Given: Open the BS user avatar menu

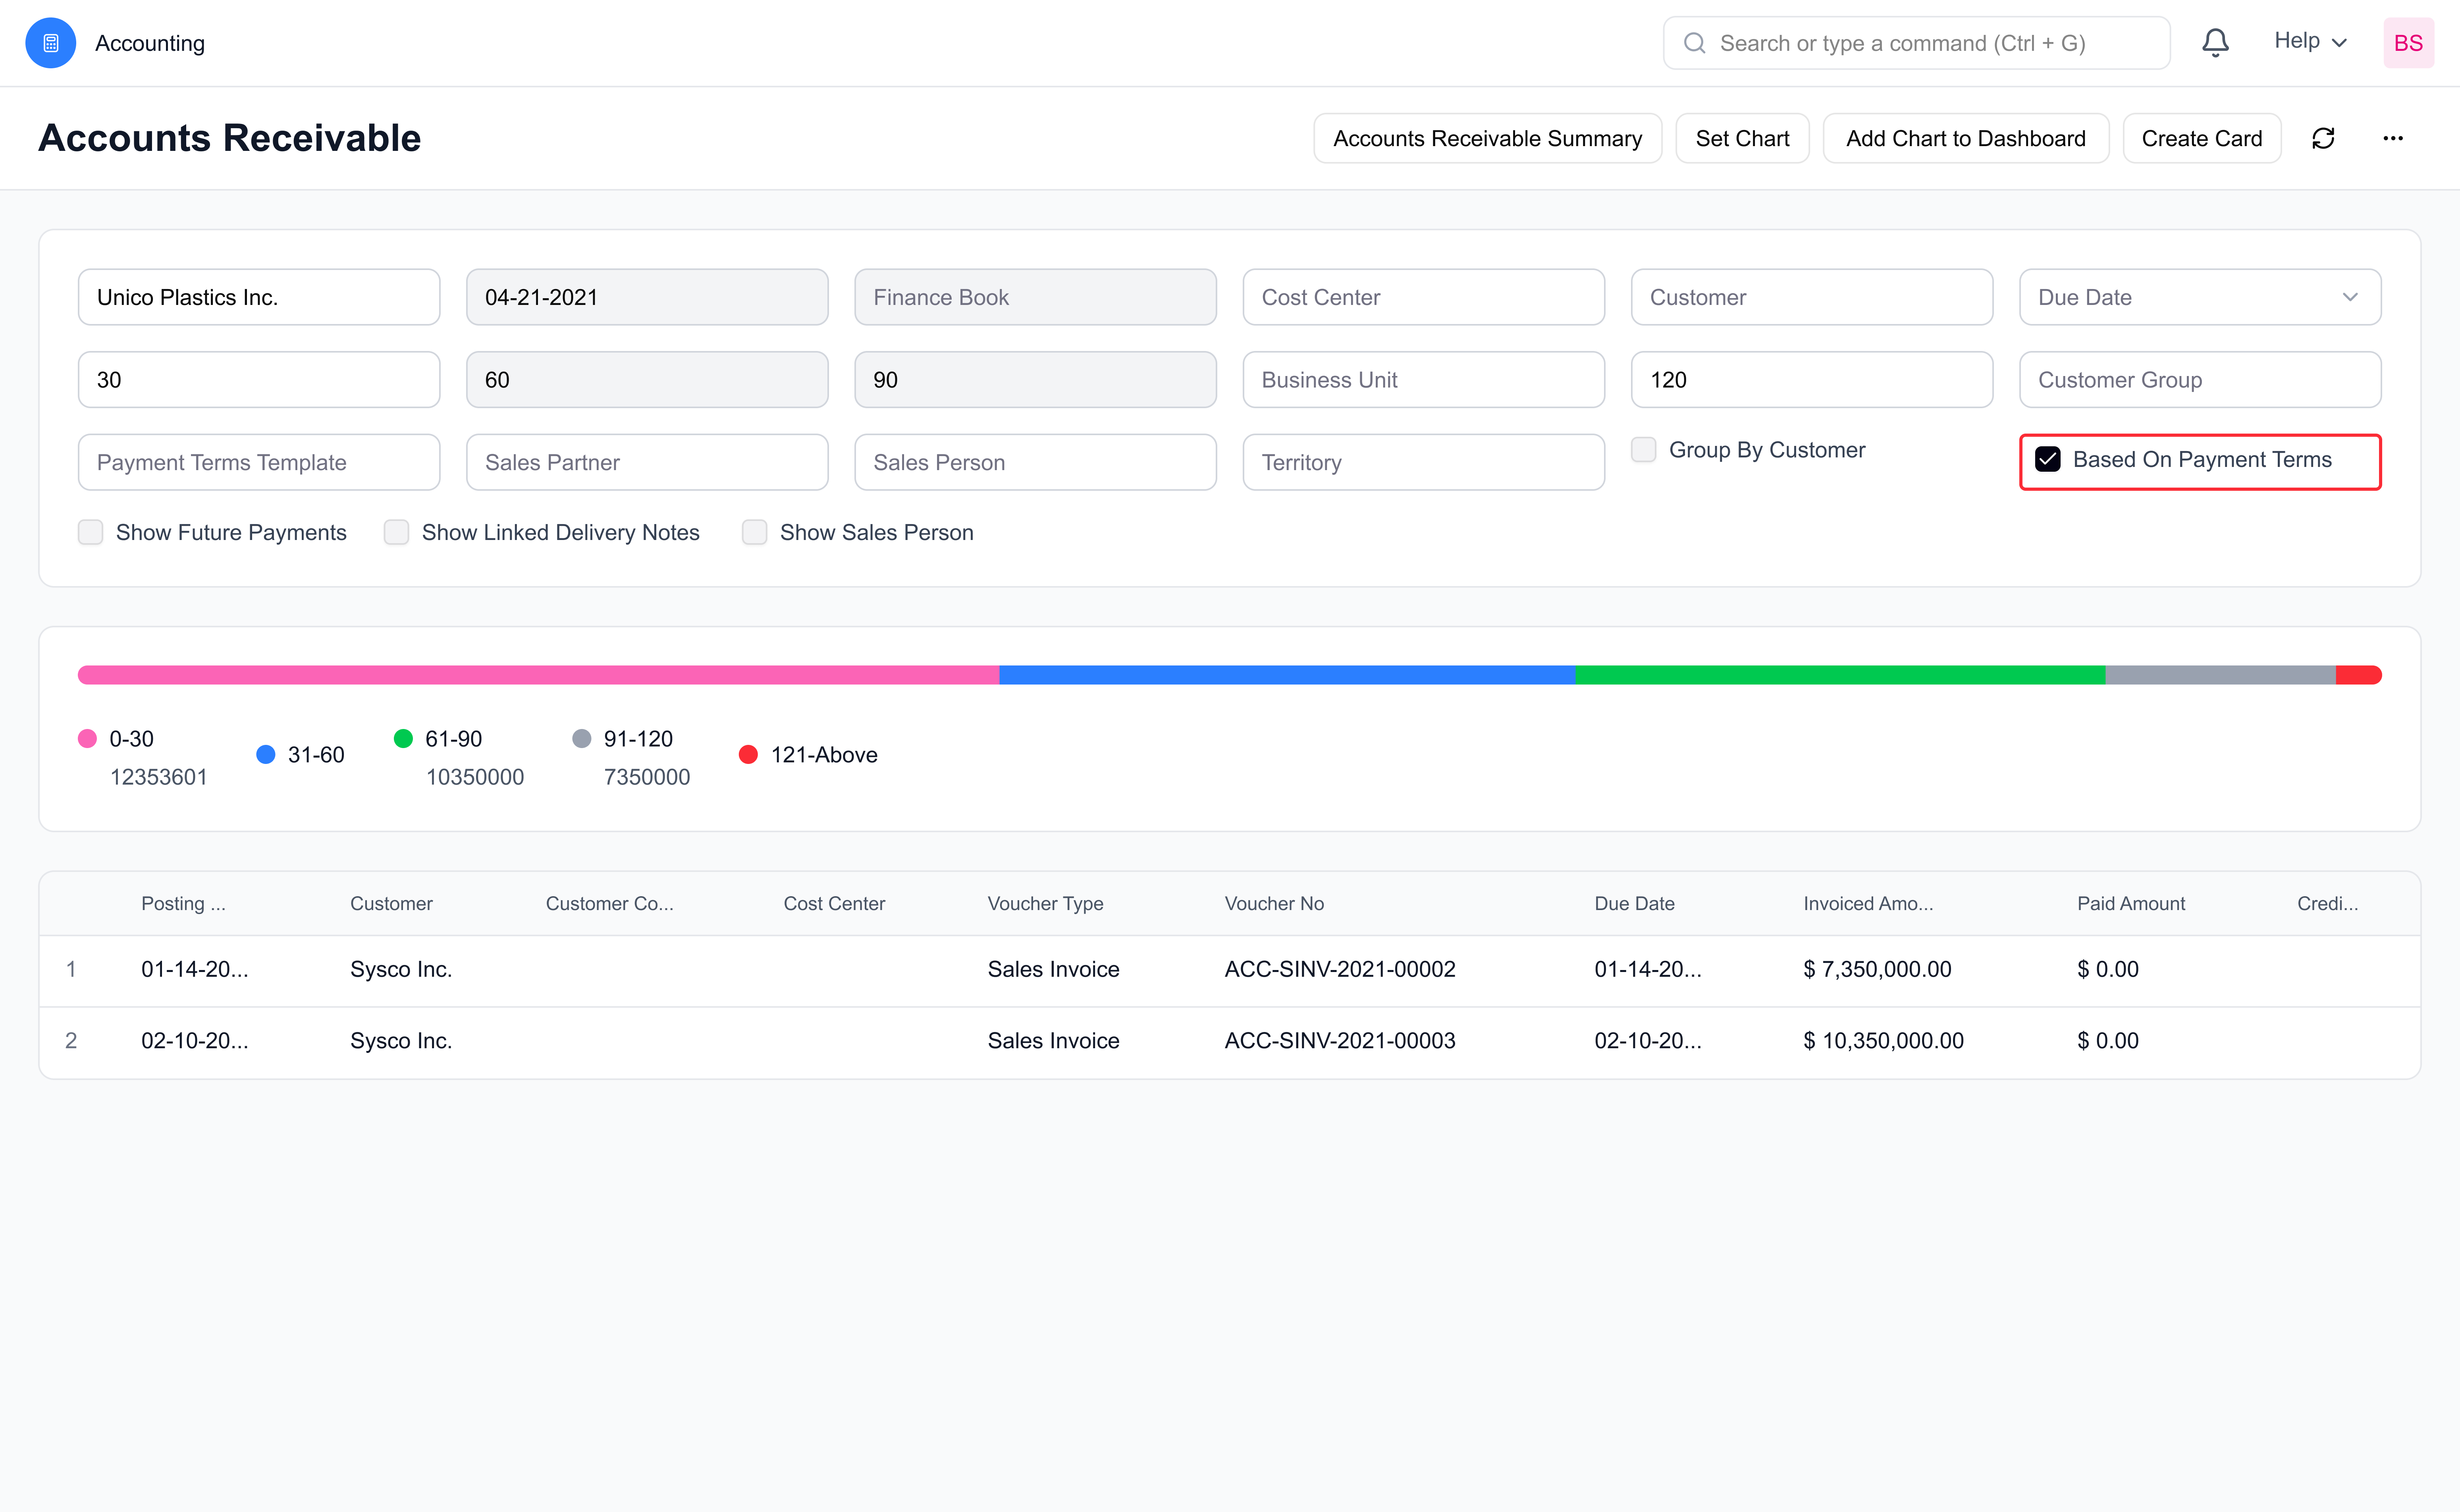Looking at the screenshot, I should pyautogui.click(x=2409, y=42).
